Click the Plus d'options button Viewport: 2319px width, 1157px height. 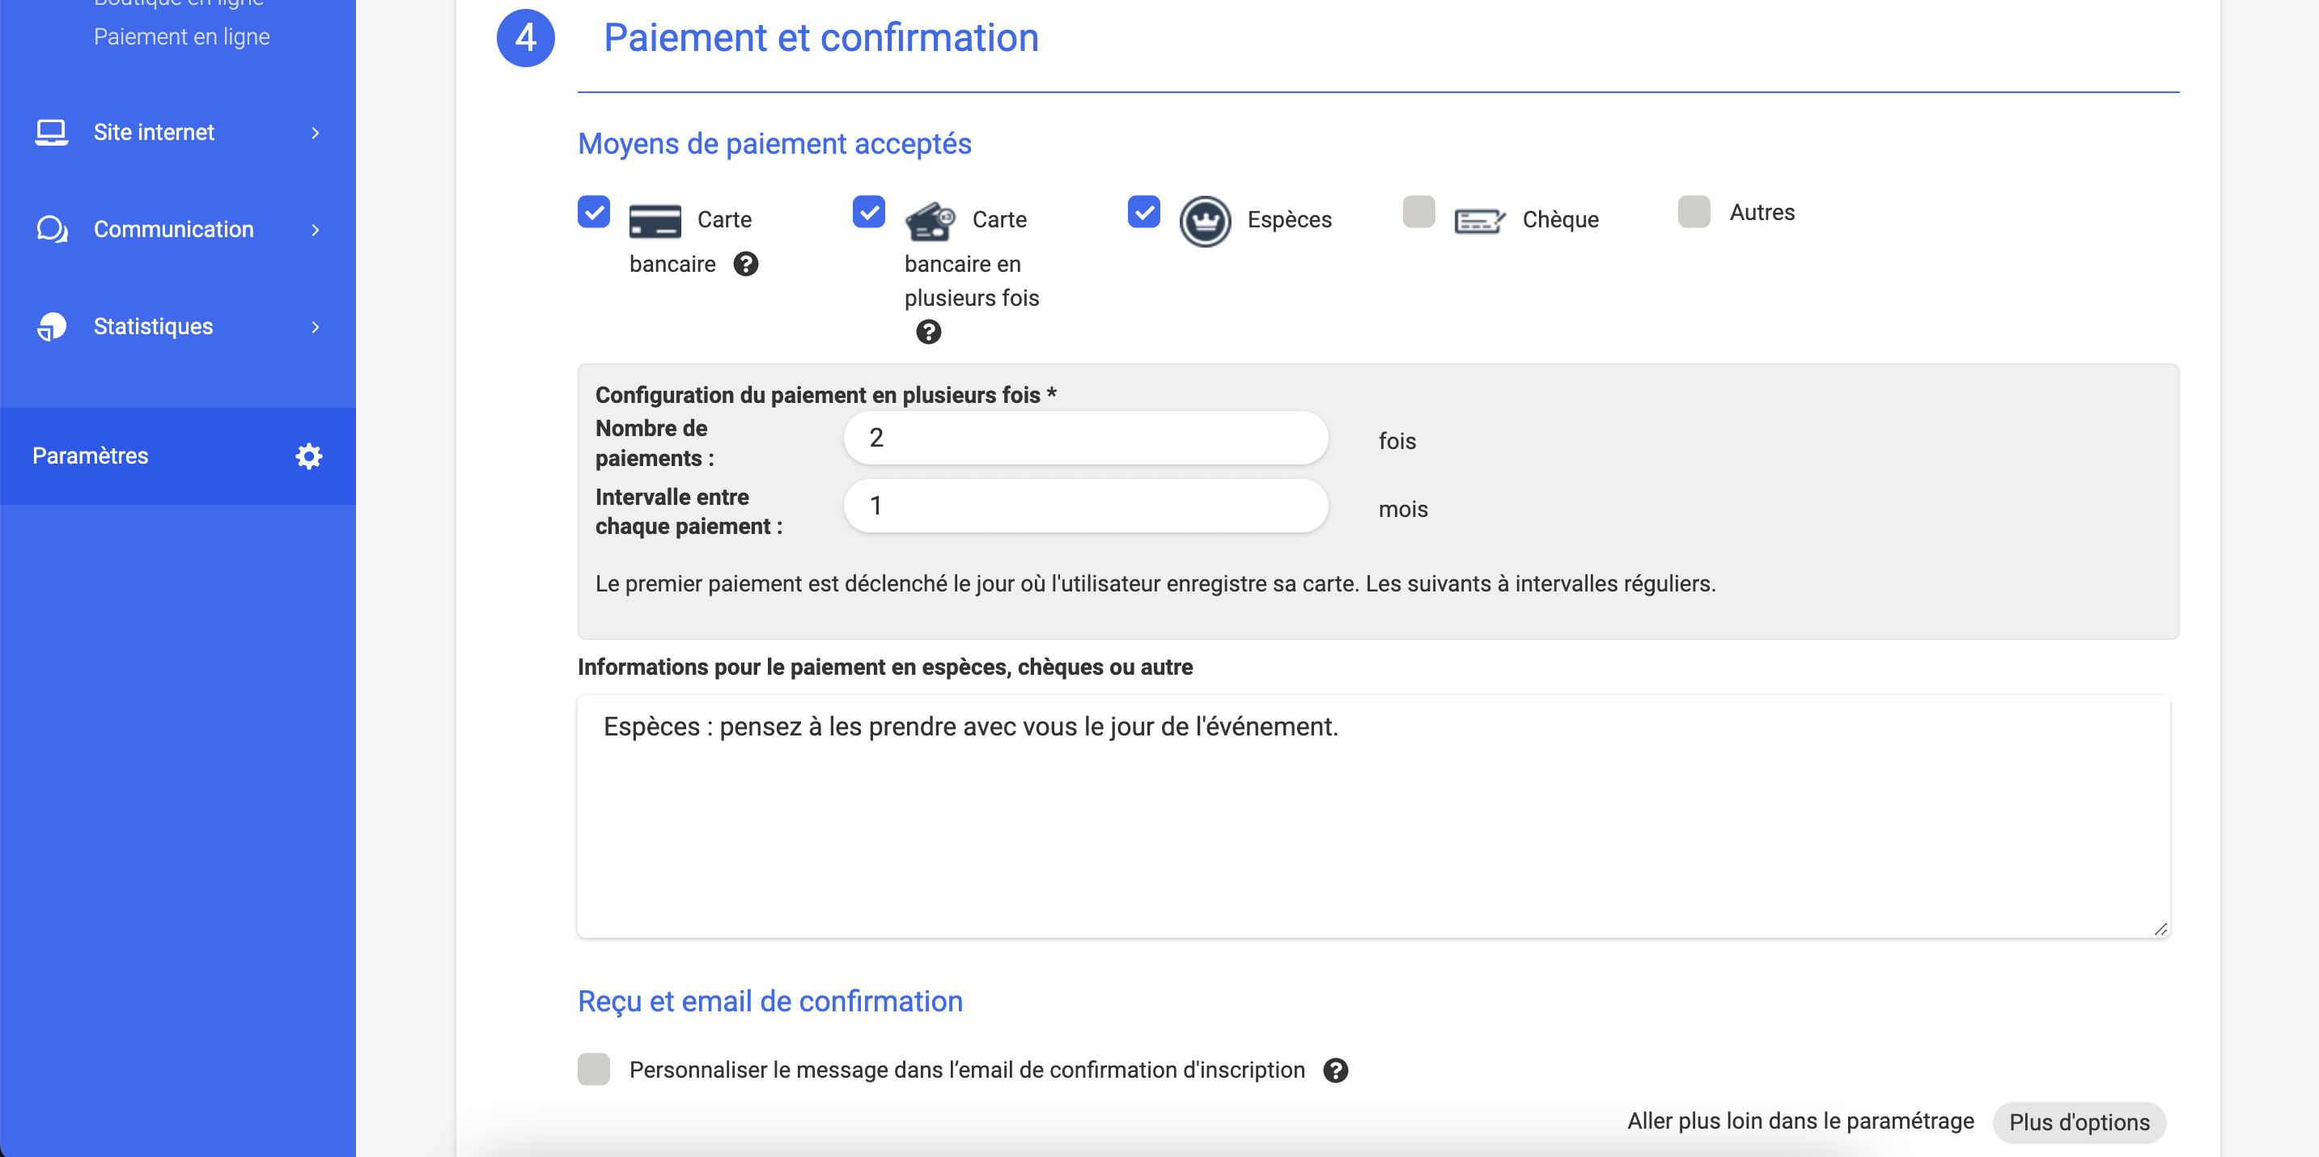(2079, 1122)
